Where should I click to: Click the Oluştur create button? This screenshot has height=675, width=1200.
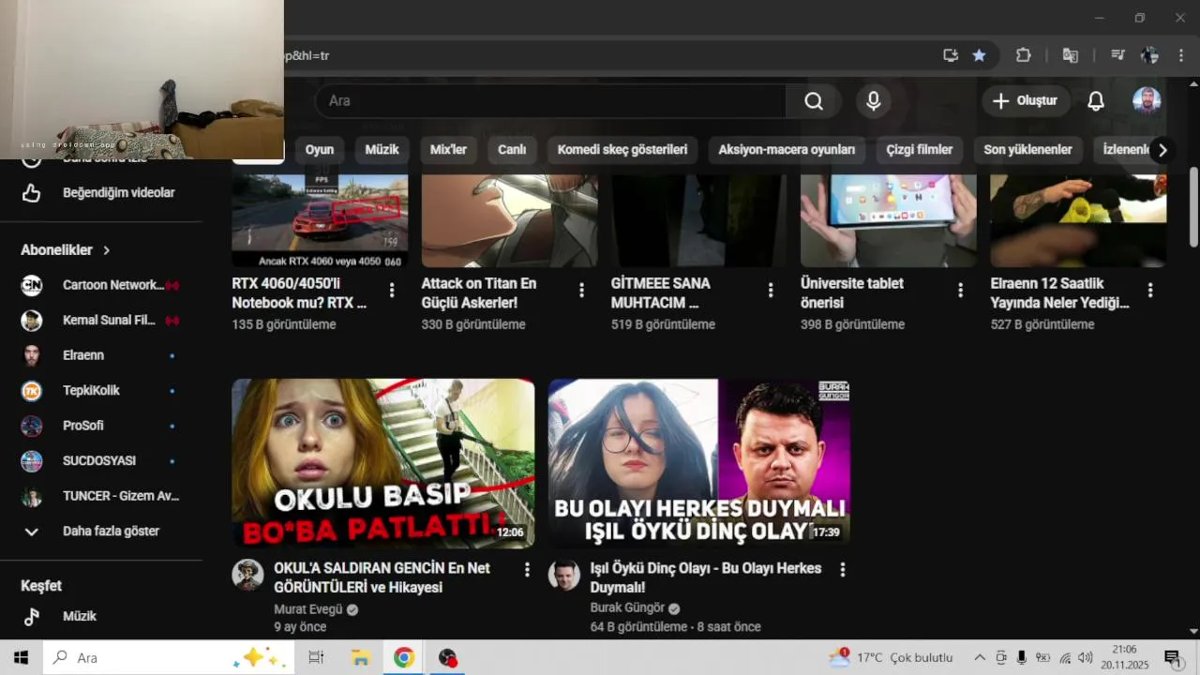coord(1026,101)
